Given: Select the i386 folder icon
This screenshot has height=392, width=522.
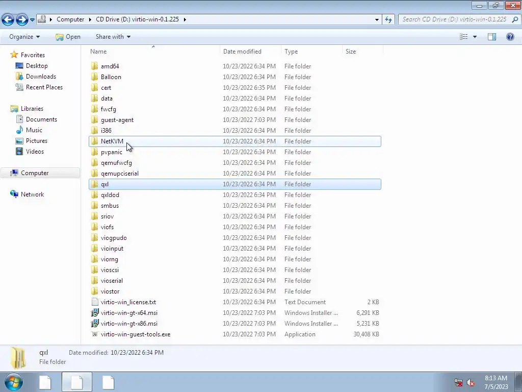Looking at the screenshot, I should pos(94,130).
